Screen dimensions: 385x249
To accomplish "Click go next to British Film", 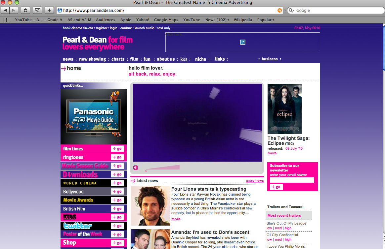I will pos(117,209).
